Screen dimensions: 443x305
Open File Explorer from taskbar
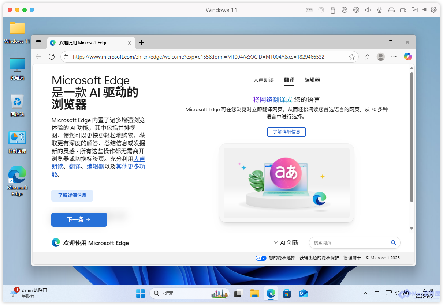255,293
